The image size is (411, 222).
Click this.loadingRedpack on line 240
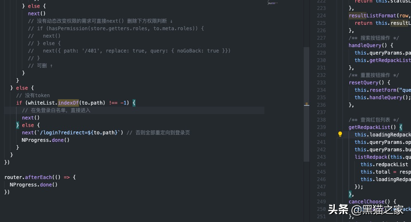click(382, 135)
